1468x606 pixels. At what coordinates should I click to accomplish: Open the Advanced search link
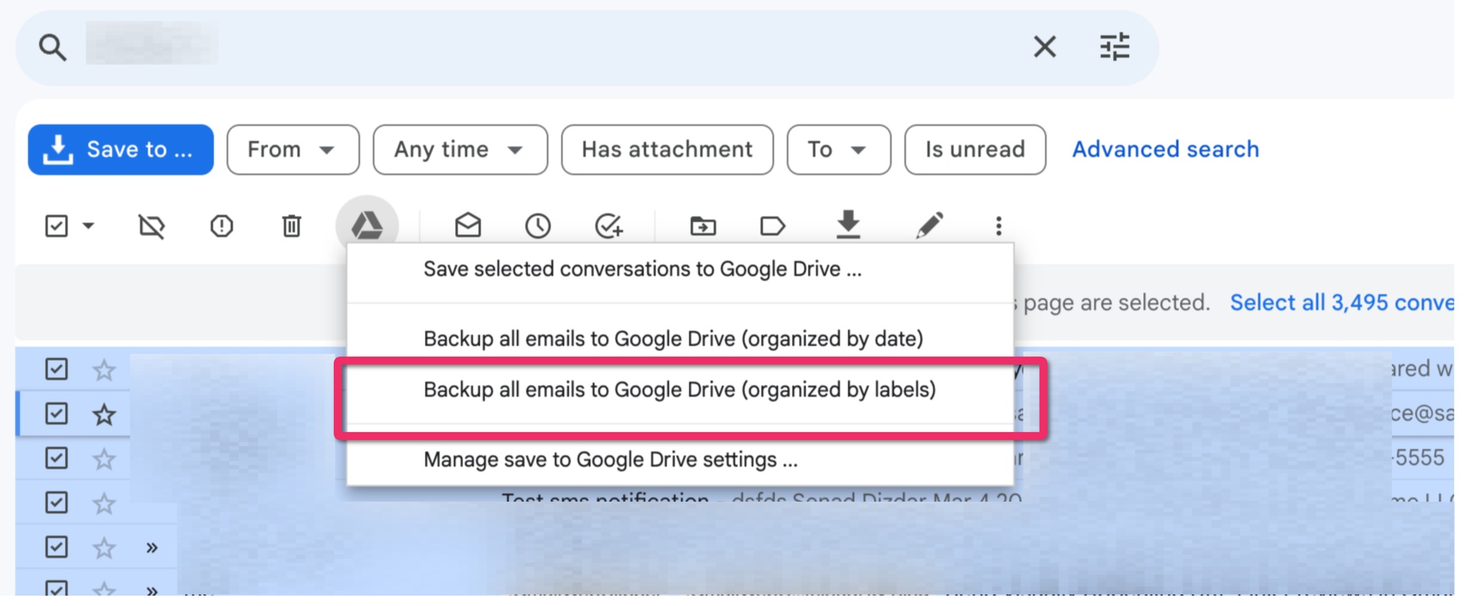click(1165, 149)
